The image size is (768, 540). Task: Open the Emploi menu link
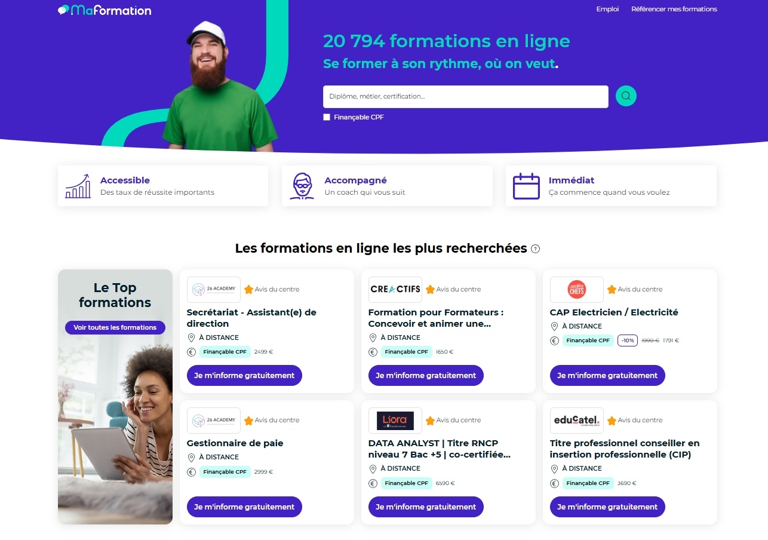tap(607, 9)
